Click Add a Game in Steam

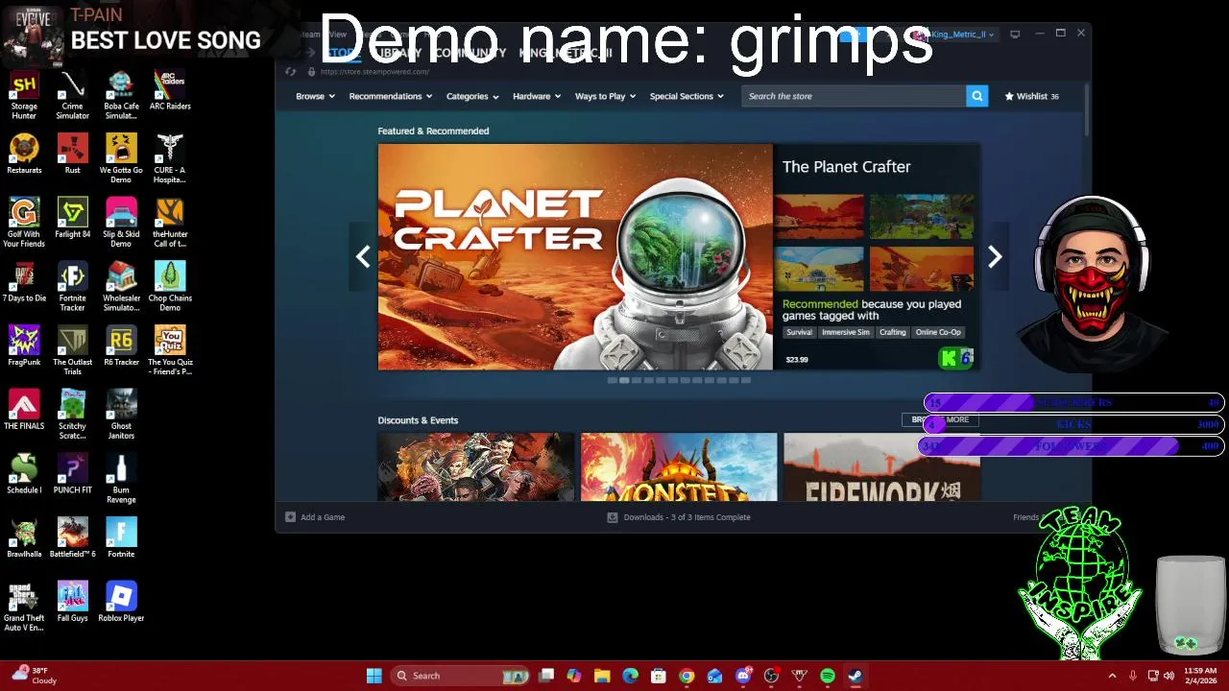[315, 517]
